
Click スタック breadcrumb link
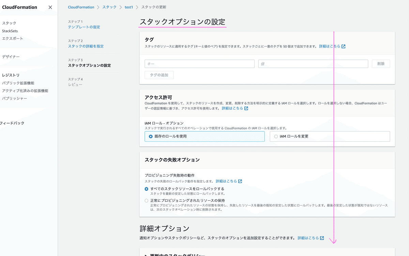pos(109,7)
